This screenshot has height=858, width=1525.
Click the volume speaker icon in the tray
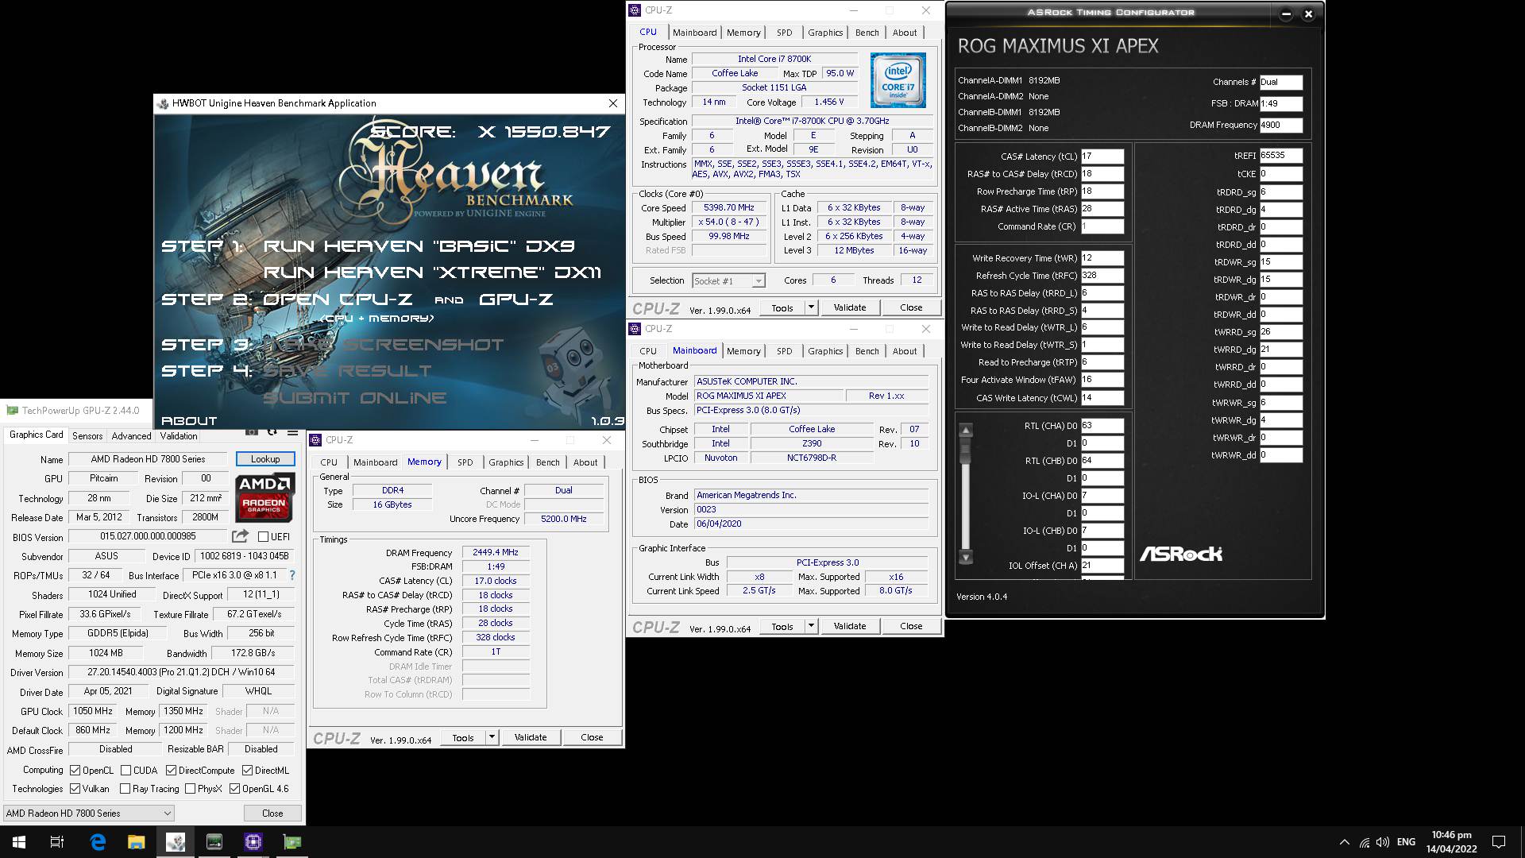pyautogui.click(x=1383, y=842)
